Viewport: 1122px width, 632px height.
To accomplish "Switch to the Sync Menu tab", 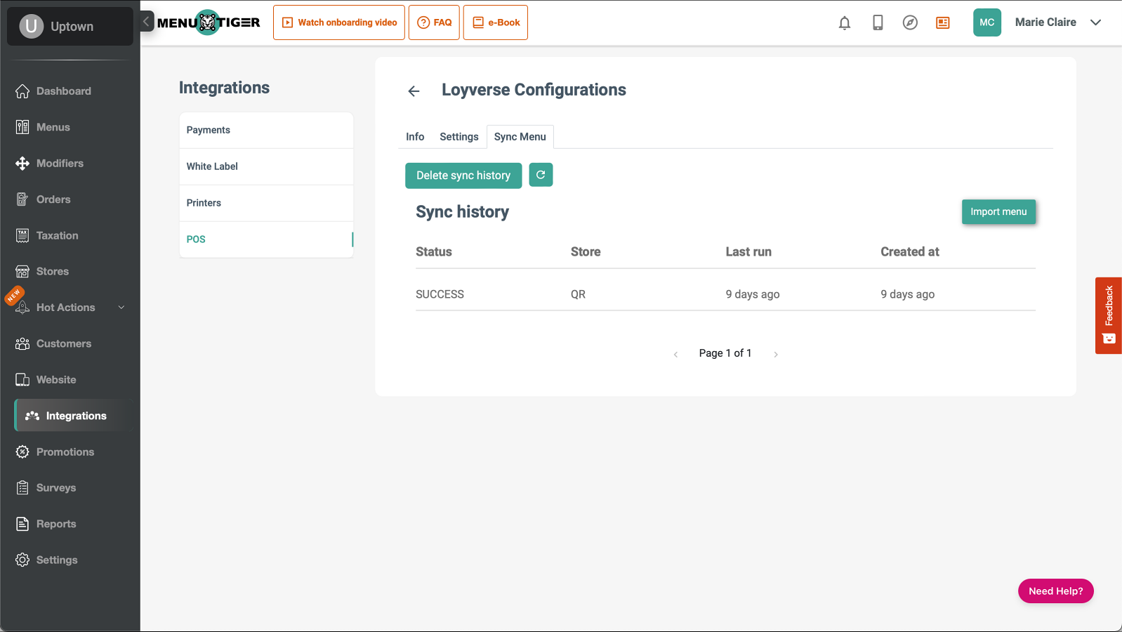I will click(x=520, y=137).
